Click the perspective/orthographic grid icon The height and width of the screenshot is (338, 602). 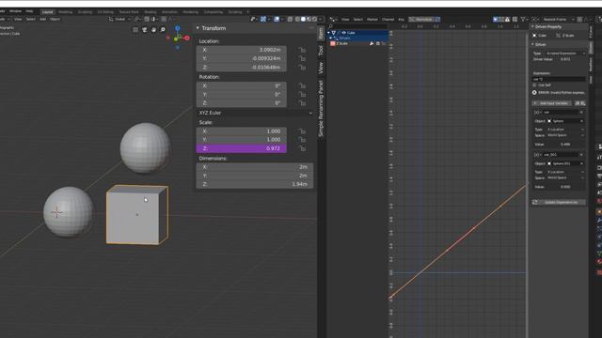pyautogui.click(x=135, y=29)
